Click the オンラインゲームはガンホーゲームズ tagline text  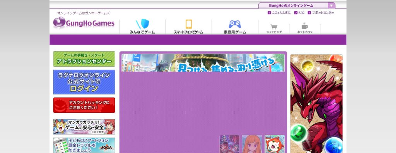coord(84,13)
